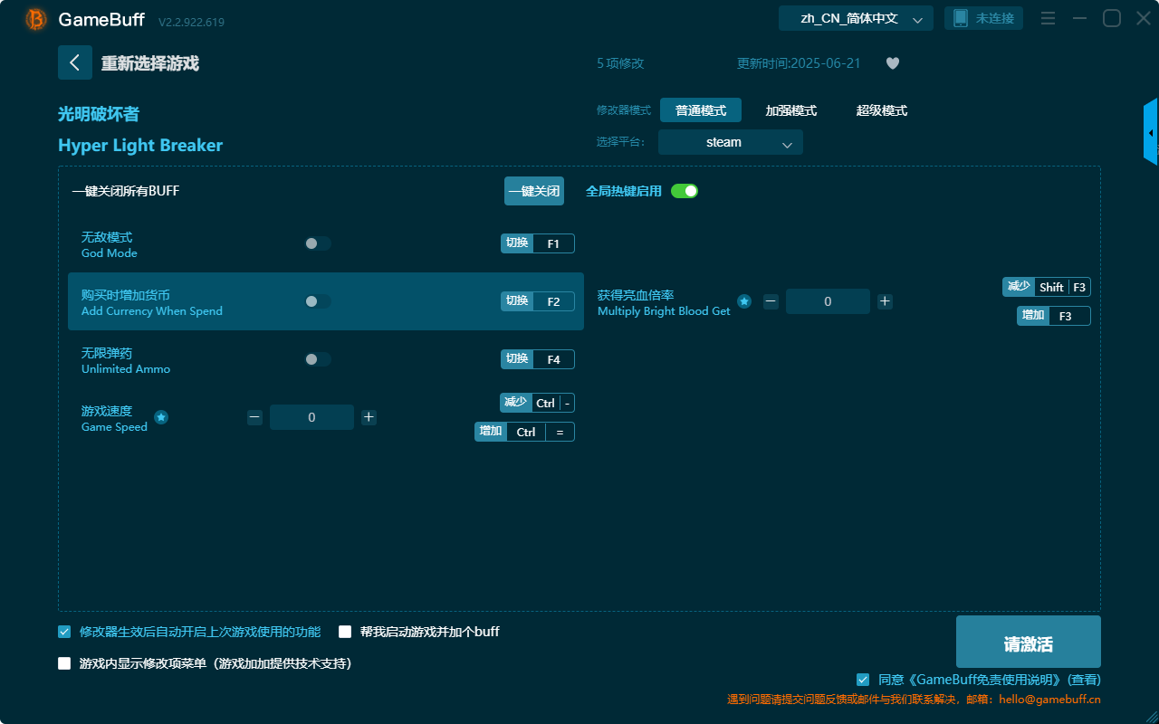The height and width of the screenshot is (724, 1159).
Task: Select the 超级模式 mode tab
Action: (881, 110)
